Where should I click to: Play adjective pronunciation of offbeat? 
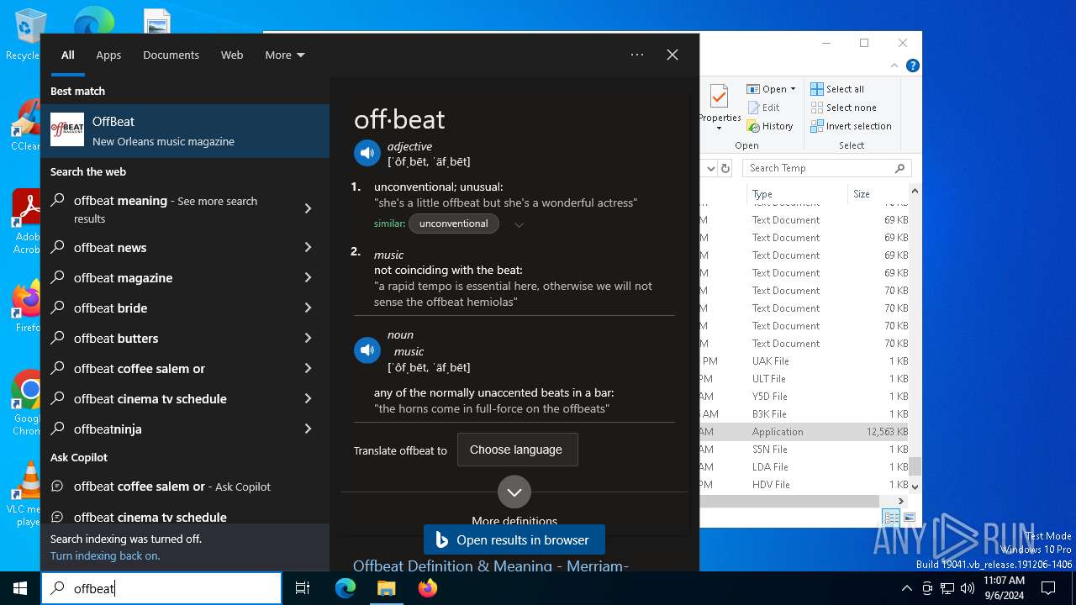point(367,153)
